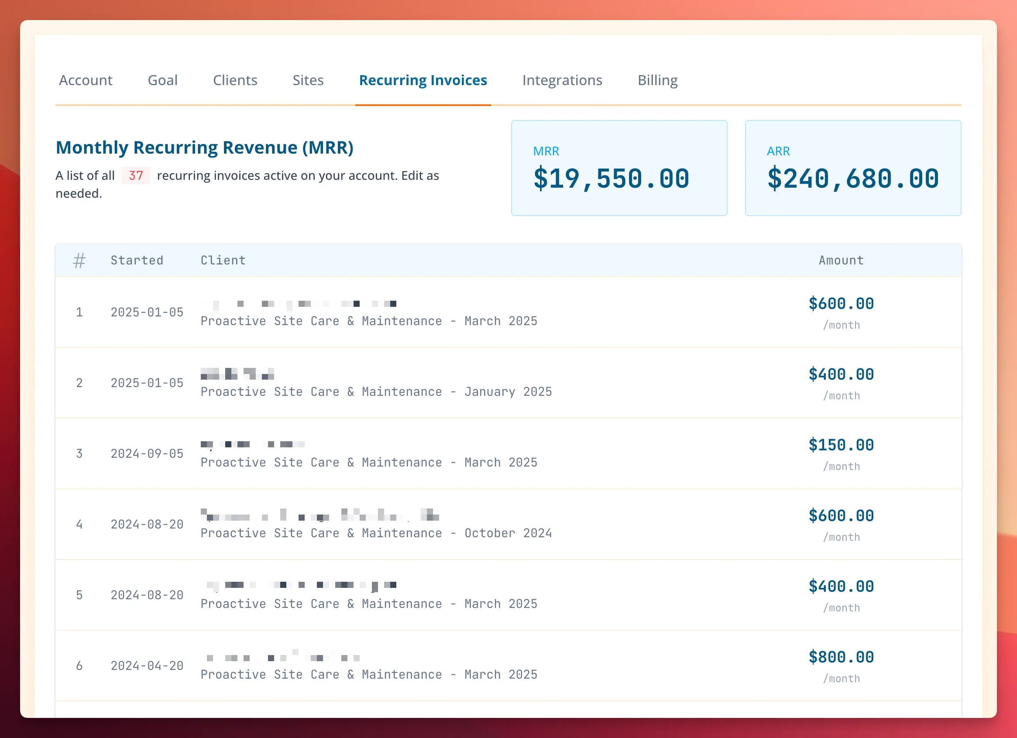Click started date of invoice row 5
This screenshot has height=738, width=1017.
pyautogui.click(x=147, y=595)
